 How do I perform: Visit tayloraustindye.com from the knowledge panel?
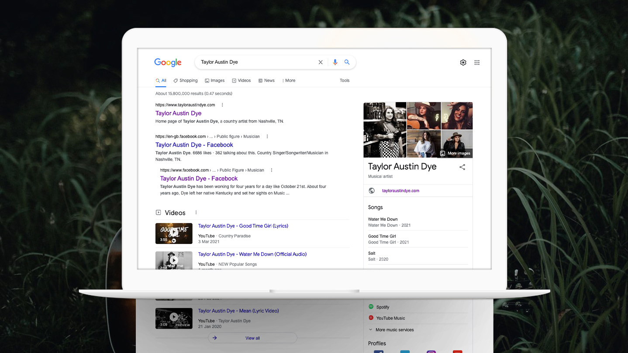(400, 191)
